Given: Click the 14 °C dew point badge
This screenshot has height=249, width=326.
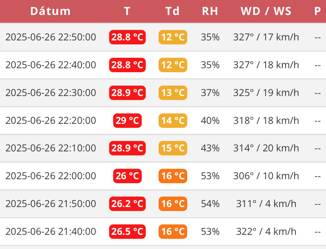Looking at the screenshot, I should [173, 121].
